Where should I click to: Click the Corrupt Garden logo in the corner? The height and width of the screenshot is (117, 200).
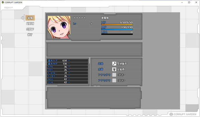tap(183, 114)
